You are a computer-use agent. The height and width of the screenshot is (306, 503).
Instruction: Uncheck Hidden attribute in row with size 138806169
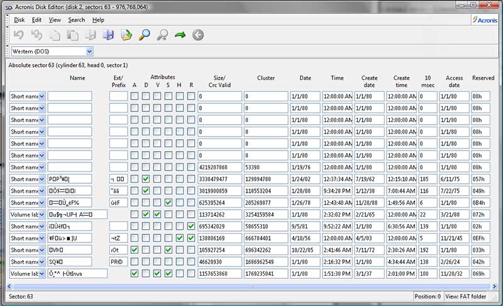point(180,238)
